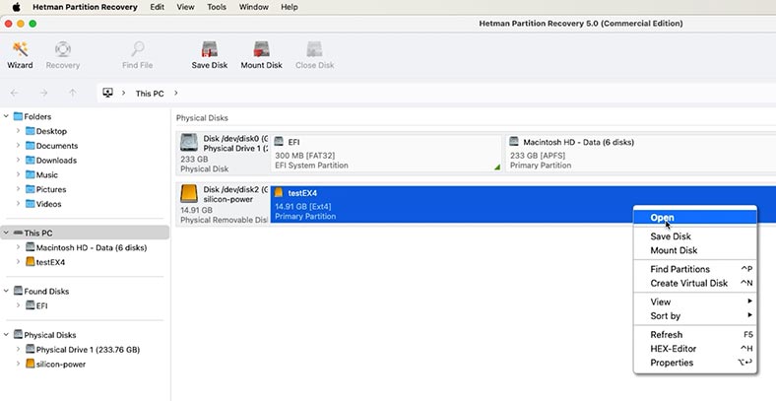Choose HEX-Editor in context menu
The height and width of the screenshot is (401, 776).
point(695,349)
